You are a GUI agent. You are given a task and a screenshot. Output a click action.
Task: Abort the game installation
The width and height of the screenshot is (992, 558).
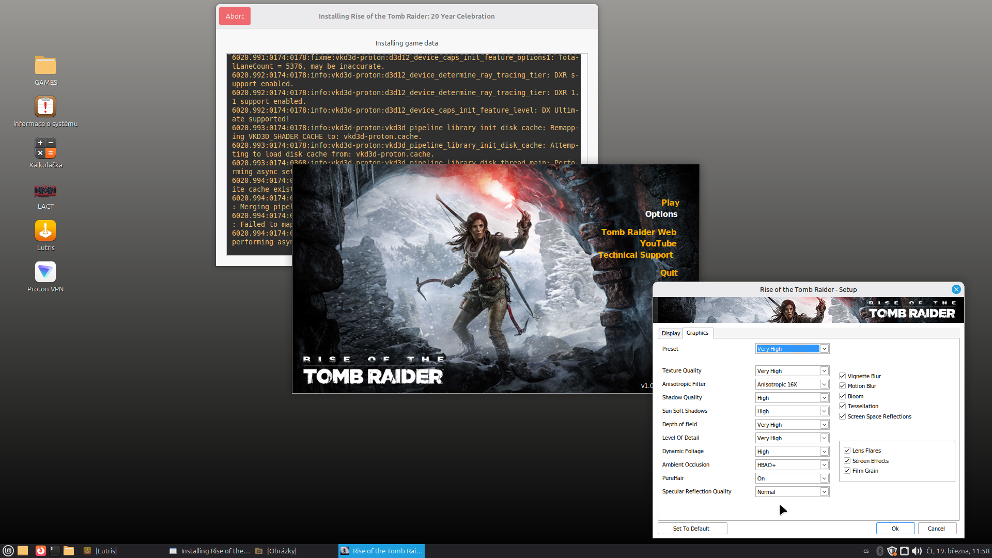point(235,16)
